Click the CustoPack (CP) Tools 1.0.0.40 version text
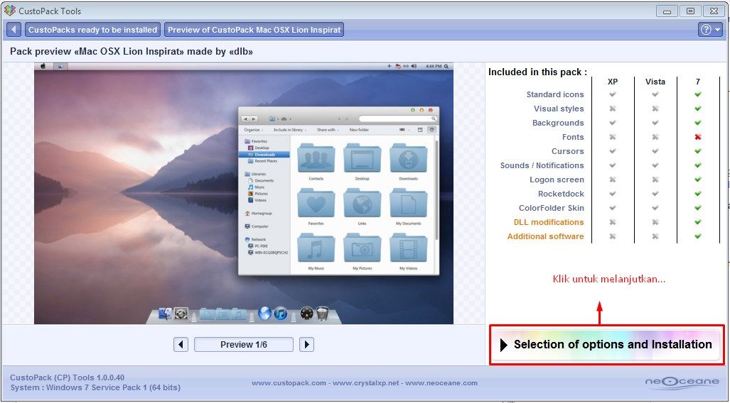 pos(67,377)
